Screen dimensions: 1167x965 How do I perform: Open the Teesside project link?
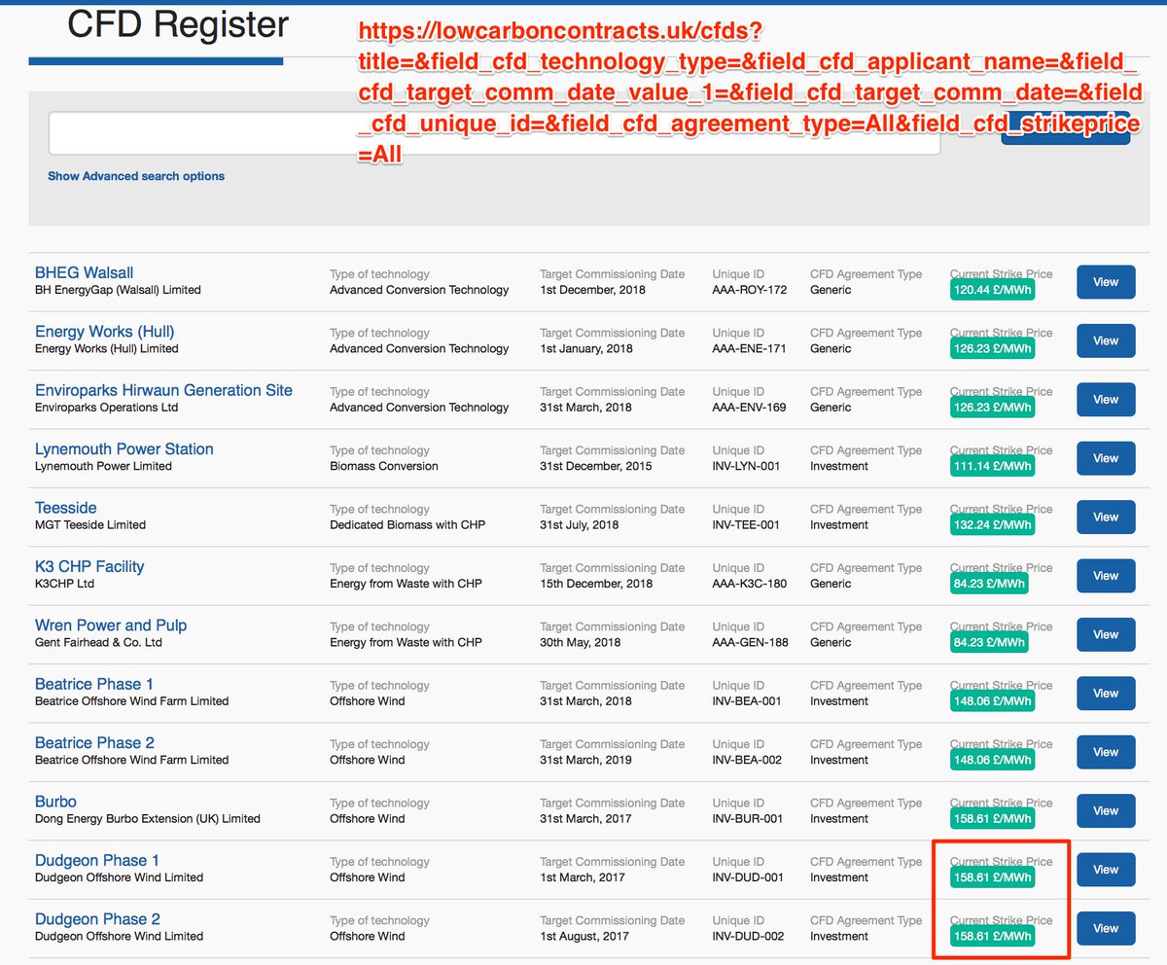click(66, 508)
